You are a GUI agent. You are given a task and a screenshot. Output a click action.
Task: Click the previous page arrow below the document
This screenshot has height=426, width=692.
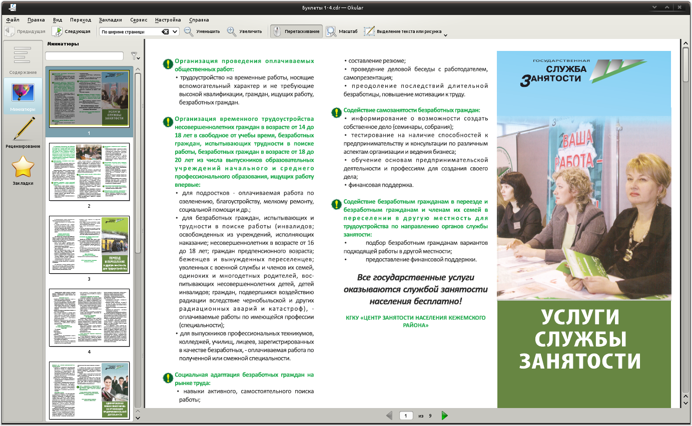389,416
